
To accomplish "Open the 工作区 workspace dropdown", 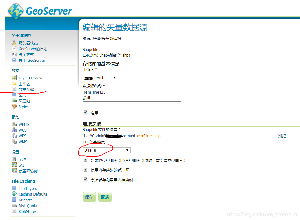I will point(100,78).
